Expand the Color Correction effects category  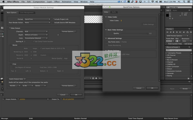[166, 66]
